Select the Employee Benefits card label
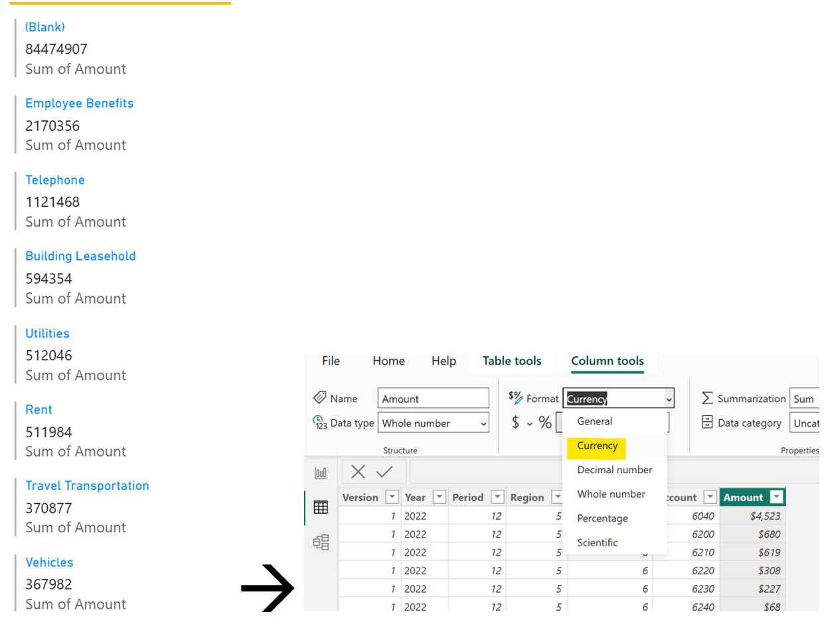The image size is (826, 624). tap(80, 103)
